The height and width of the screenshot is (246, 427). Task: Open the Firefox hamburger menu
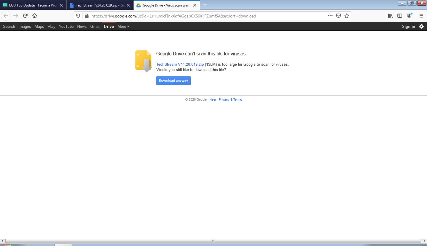421,16
